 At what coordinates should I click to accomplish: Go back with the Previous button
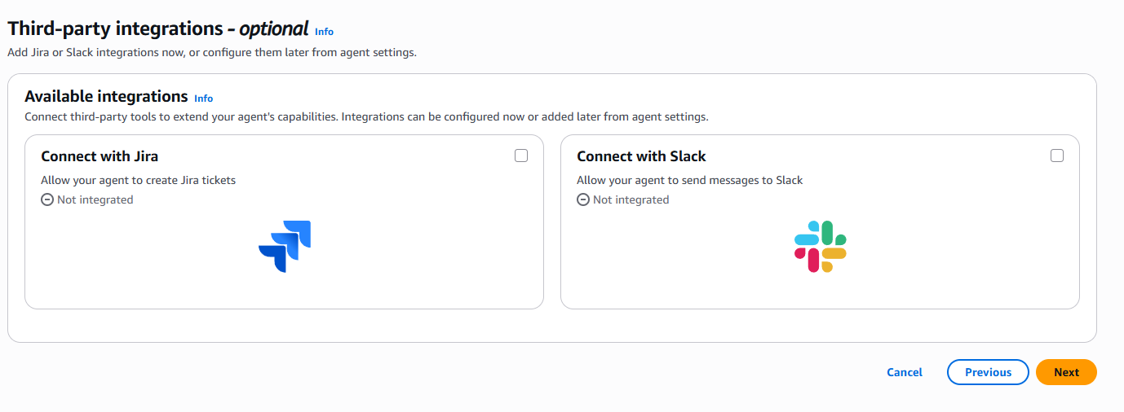pyautogui.click(x=988, y=372)
